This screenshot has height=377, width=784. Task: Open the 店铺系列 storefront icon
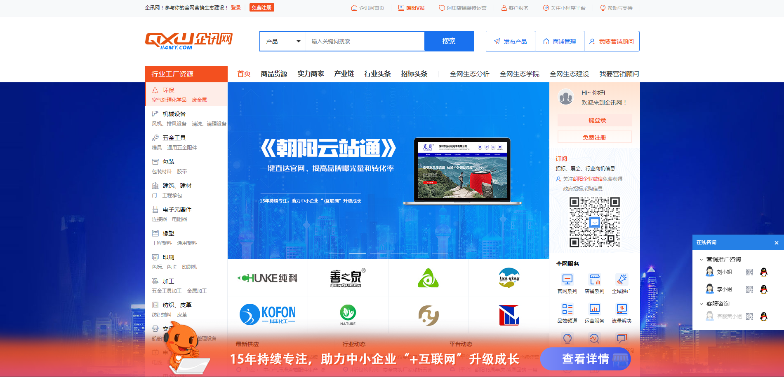(x=595, y=279)
